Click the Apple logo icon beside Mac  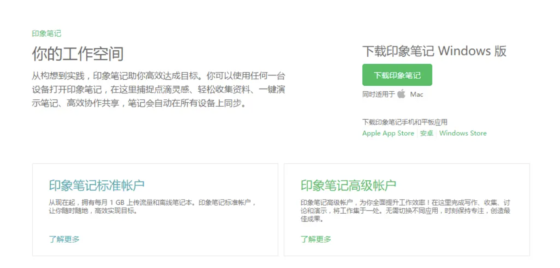click(401, 94)
